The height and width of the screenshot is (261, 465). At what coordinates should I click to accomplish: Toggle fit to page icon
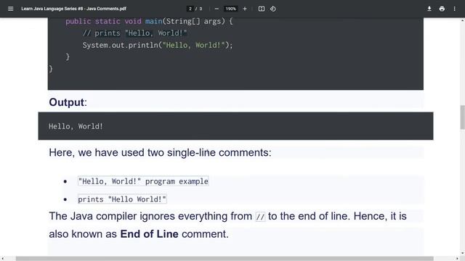[262, 9]
